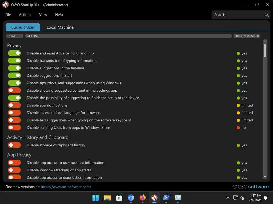Open PowerShell taskbar icon
Image resolution: width=273 pixels, height=204 pixels.
[x=166, y=197]
